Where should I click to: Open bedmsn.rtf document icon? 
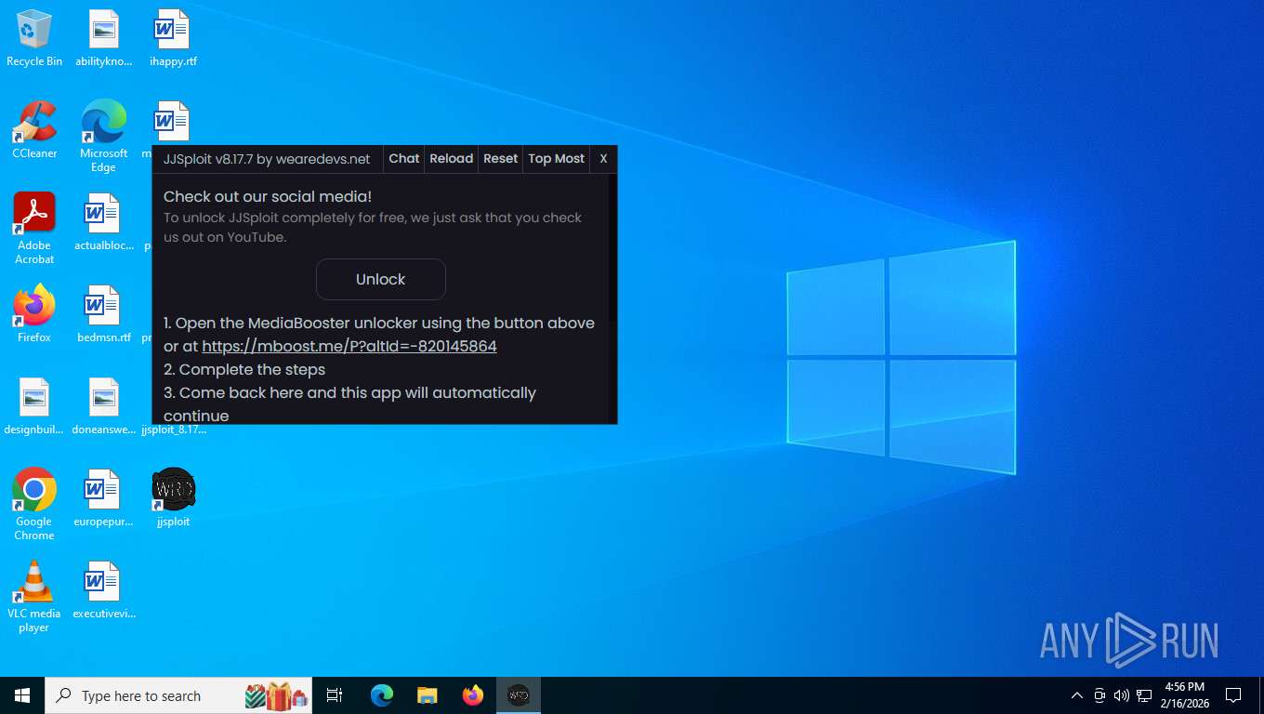pyautogui.click(x=103, y=314)
